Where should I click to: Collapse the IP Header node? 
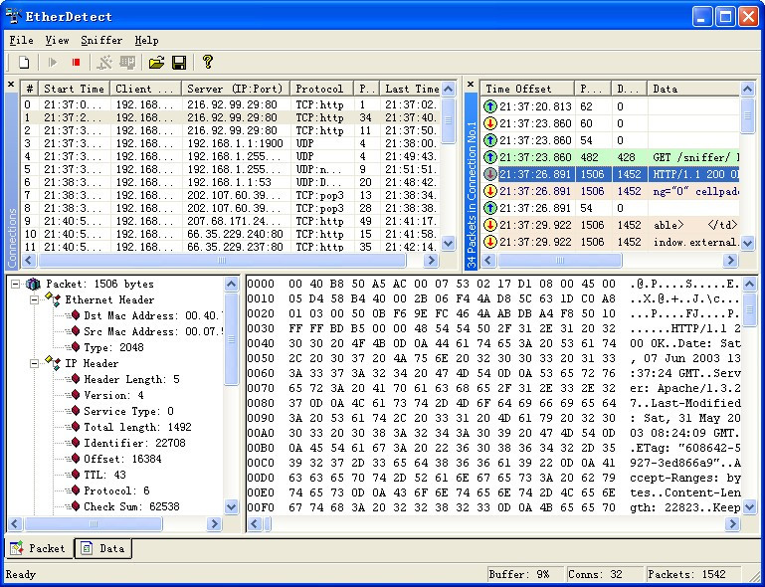click(34, 364)
